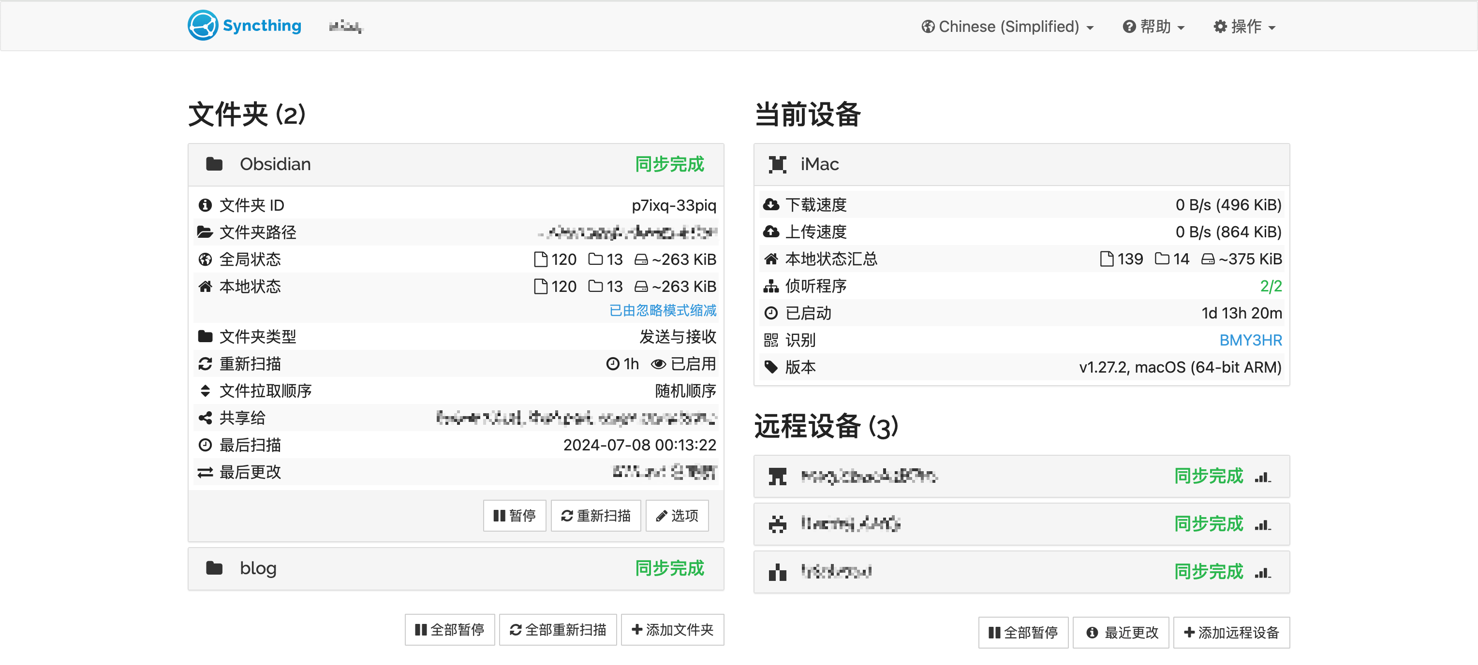Click the second remote device's identicon
1478x665 pixels.
point(777,524)
